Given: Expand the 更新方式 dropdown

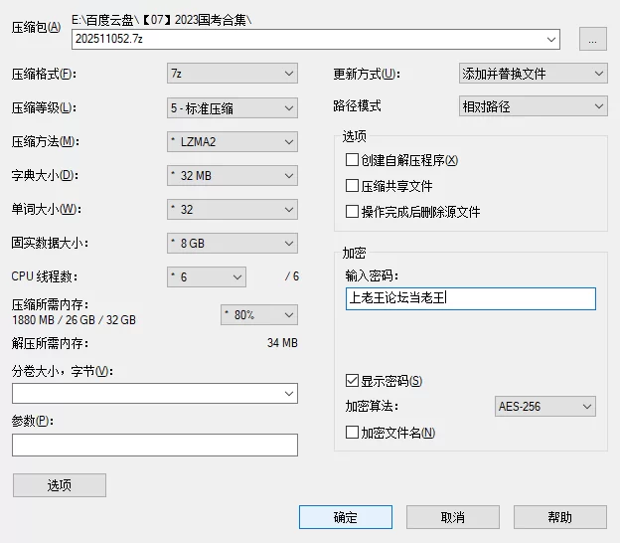Looking at the screenshot, I should 533,74.
